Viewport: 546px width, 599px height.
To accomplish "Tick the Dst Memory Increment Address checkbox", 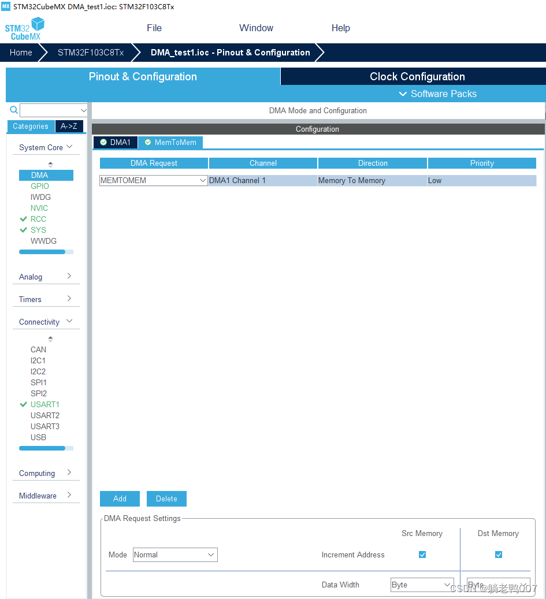I will coord(498,555).
